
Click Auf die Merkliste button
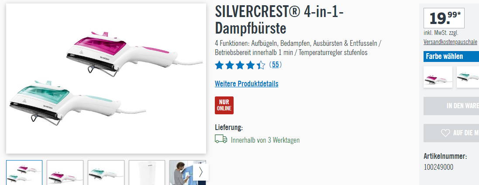tap(451, 133)
